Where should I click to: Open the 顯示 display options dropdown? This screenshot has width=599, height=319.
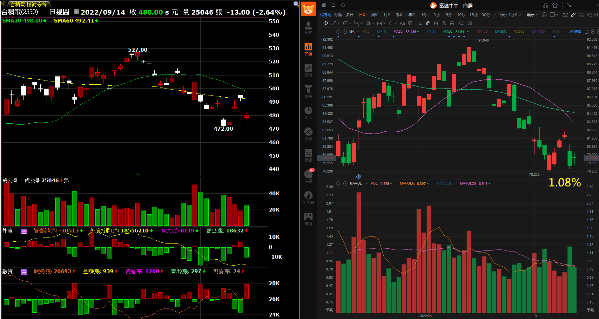pos(532,15)
